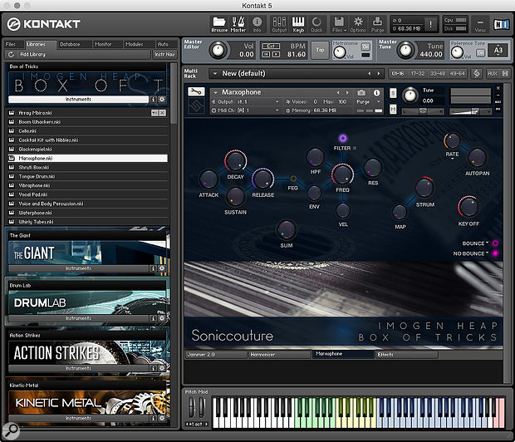Click the NI logo icon
515x442 pixels.
501,24
